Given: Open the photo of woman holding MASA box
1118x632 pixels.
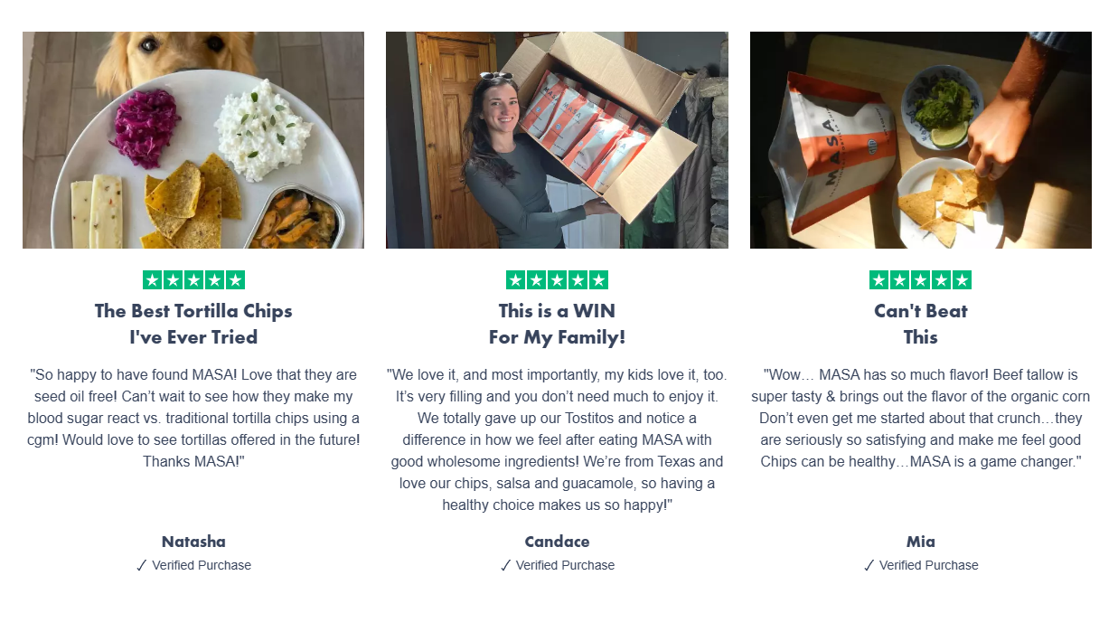Looking at the screenshot, I should tap(557, 140).
